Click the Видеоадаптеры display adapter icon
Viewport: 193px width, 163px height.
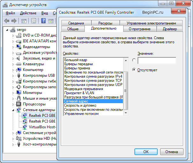tap(19, 47)
